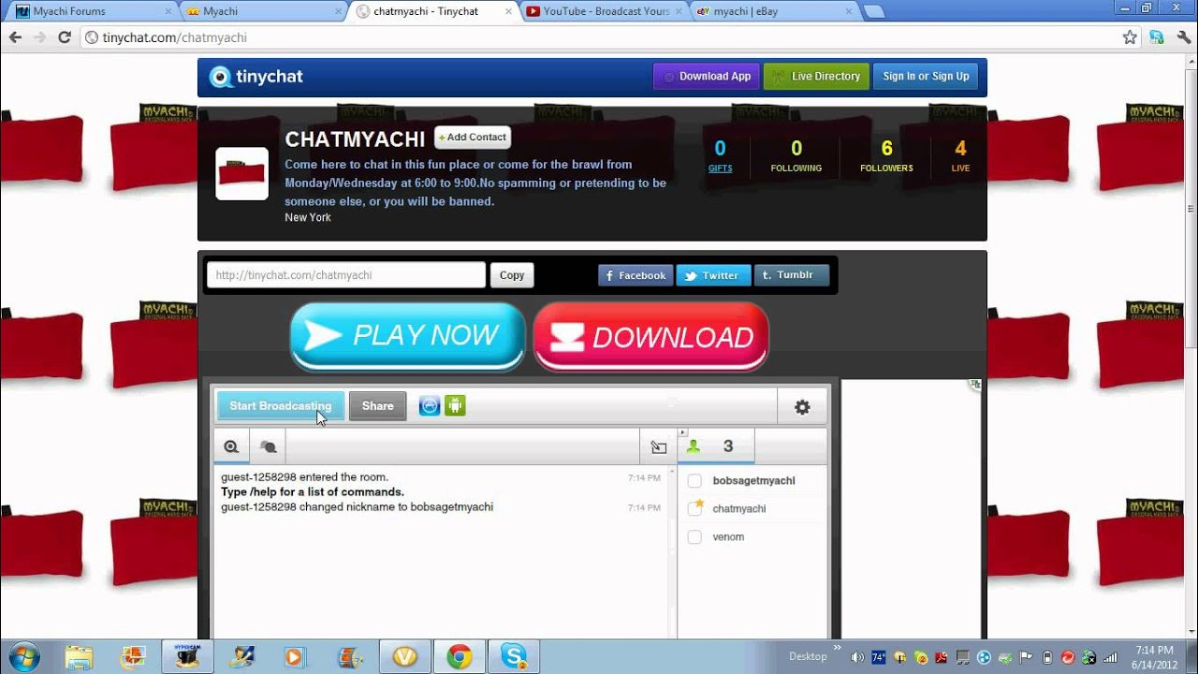Image resolution: width=1198 pixels, height=674 pixels.
Task: Open the Chrome taskbar icon
Action: 459,657
